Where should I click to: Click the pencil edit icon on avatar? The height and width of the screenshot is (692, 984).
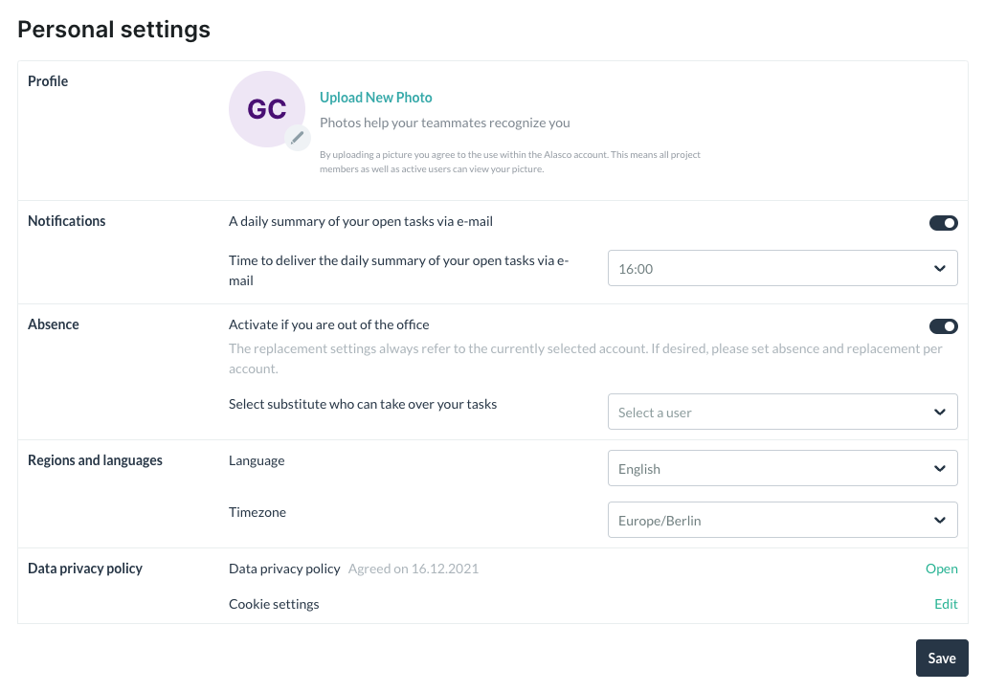click(x=298, y=138)
